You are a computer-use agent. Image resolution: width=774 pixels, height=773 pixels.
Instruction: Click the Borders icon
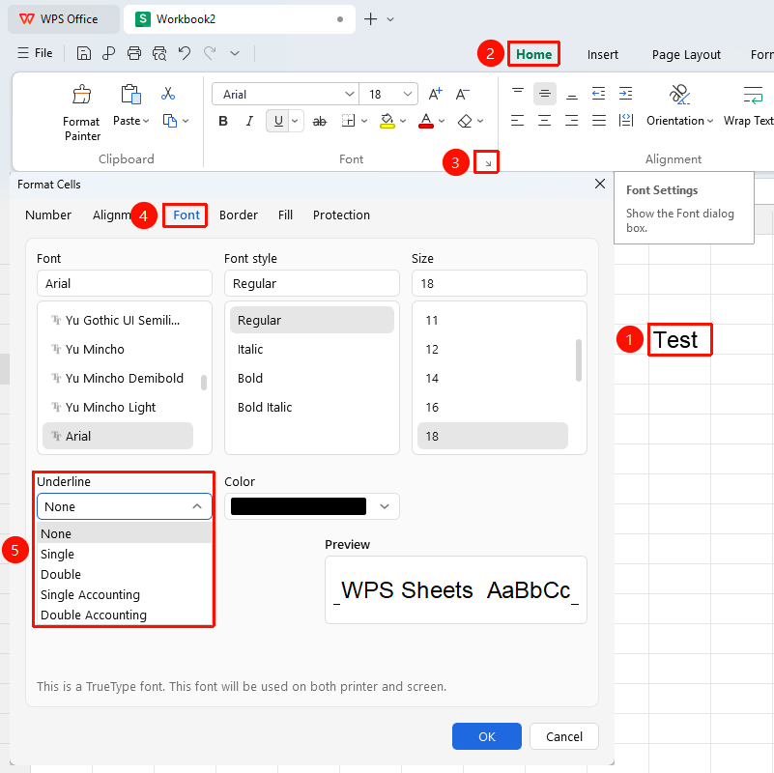tap(348, 121)
